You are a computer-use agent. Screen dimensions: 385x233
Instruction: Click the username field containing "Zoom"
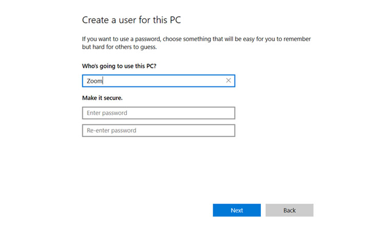coord(154,81)
